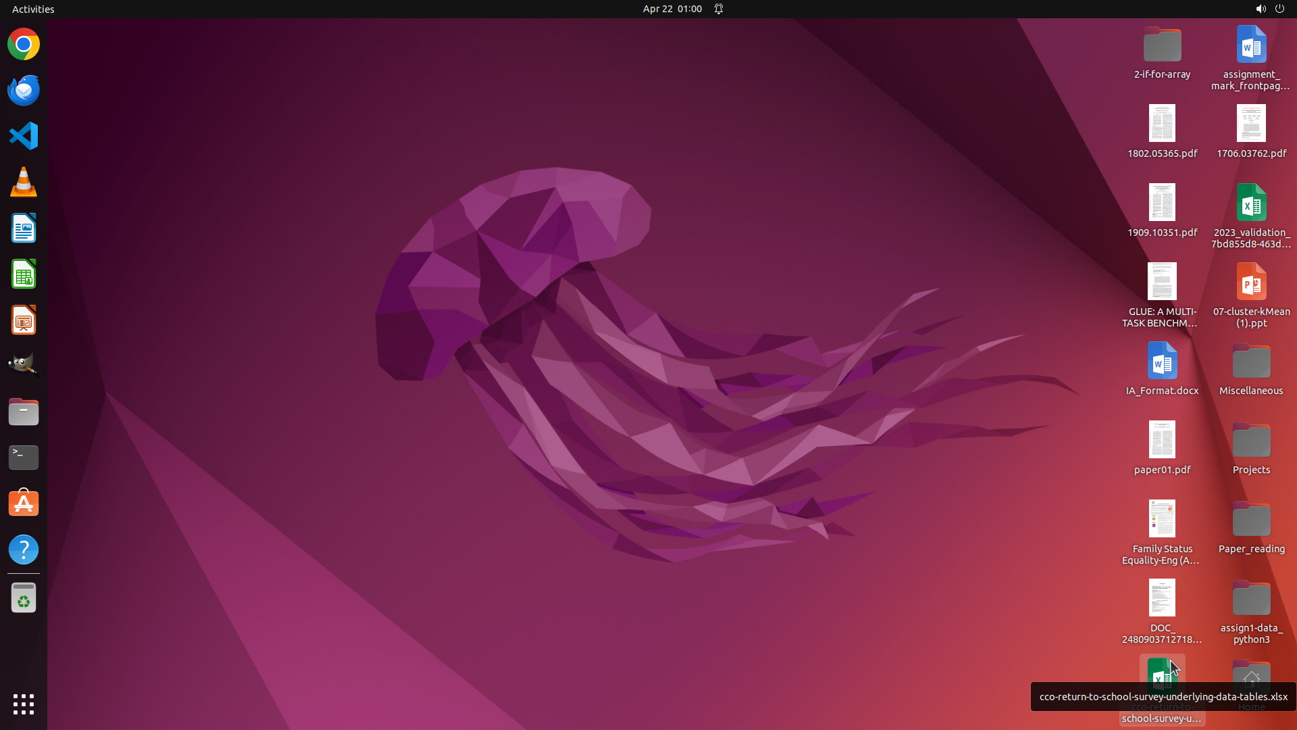1297x730 pixels.
Task: Open Ubuntu Software store
Action: coord(24,504)
